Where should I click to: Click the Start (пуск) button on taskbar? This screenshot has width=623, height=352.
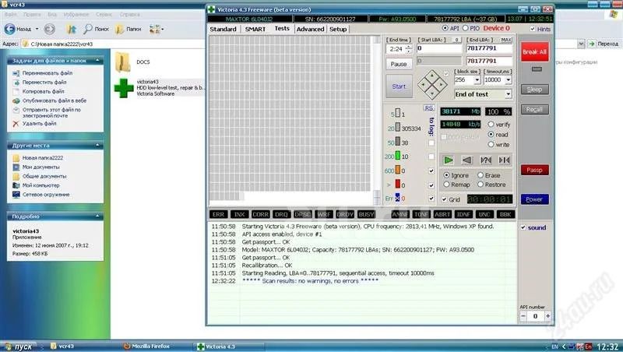click(x=18, y=347)
